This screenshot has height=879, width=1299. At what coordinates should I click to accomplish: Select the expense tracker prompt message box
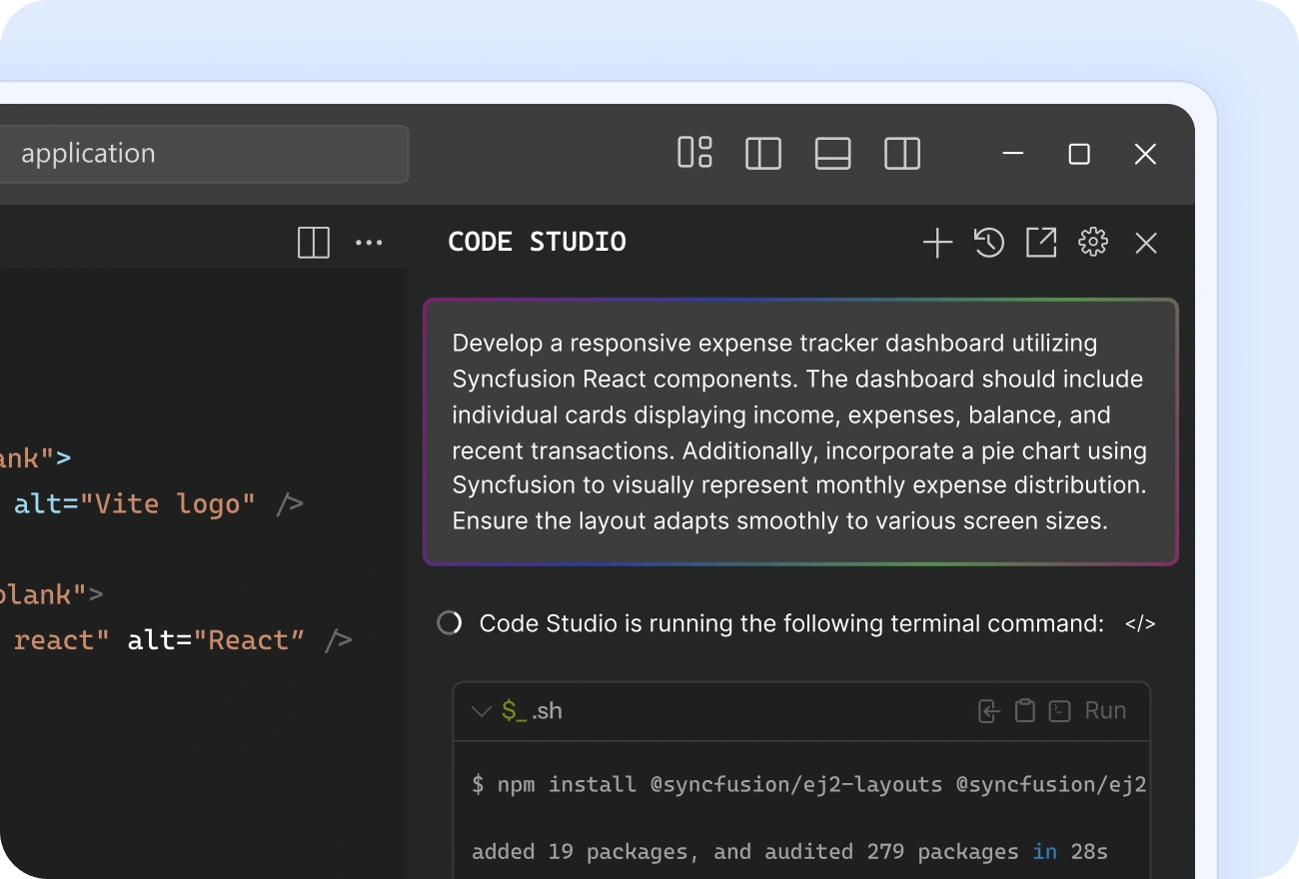[x=800, y=432]
